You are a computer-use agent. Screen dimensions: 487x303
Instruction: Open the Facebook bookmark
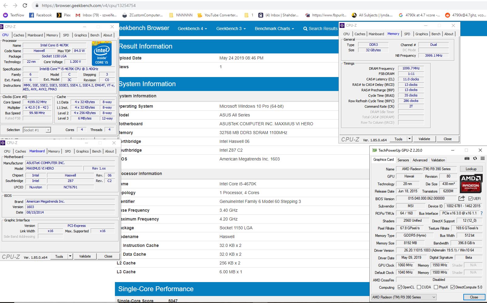[41, 15]
